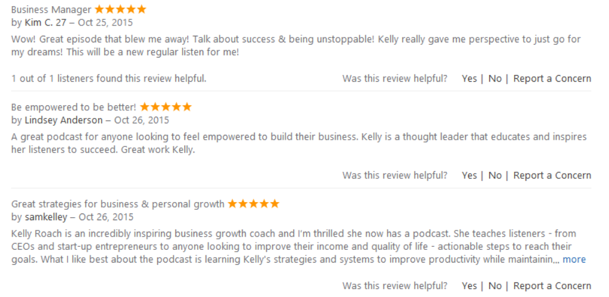Open reviewer name Kim C. 27
Image resolution: width=609 pixels, height=297 pixels.
[x=46, y=23]
